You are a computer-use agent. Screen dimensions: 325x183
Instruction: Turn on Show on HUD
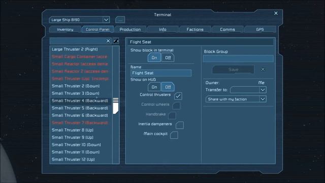coord(154,87)
